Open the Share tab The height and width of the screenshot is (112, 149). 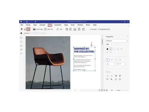click(88, 25)
